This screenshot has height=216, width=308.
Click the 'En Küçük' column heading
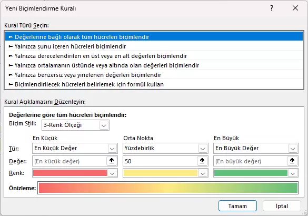(45, 138)
